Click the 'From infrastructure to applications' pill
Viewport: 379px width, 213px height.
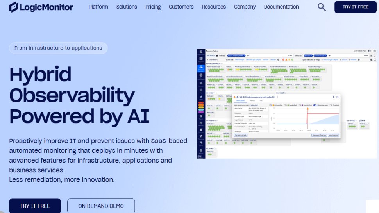(58, 48)
